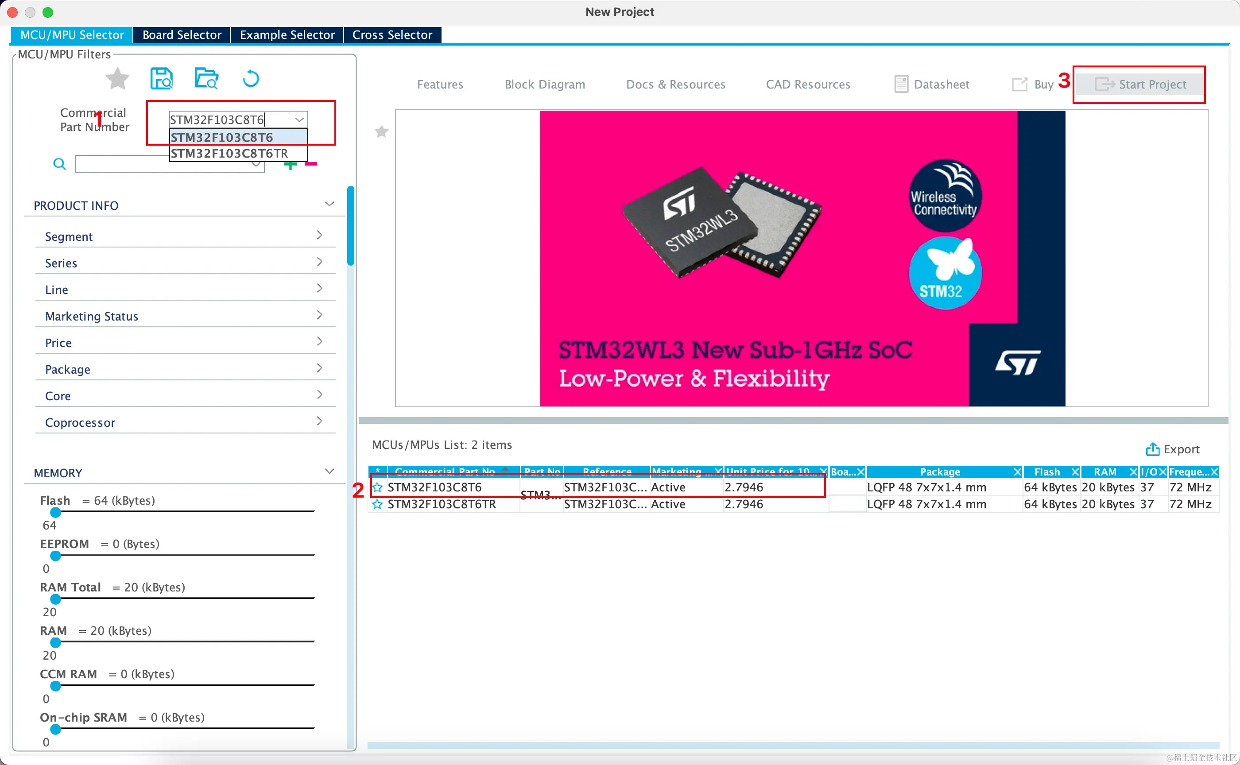Click the CCM RAM slider handle

56,686
